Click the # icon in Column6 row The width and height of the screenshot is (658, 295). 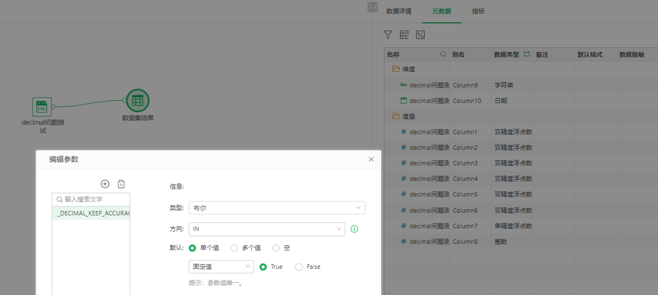pos(404,210)
